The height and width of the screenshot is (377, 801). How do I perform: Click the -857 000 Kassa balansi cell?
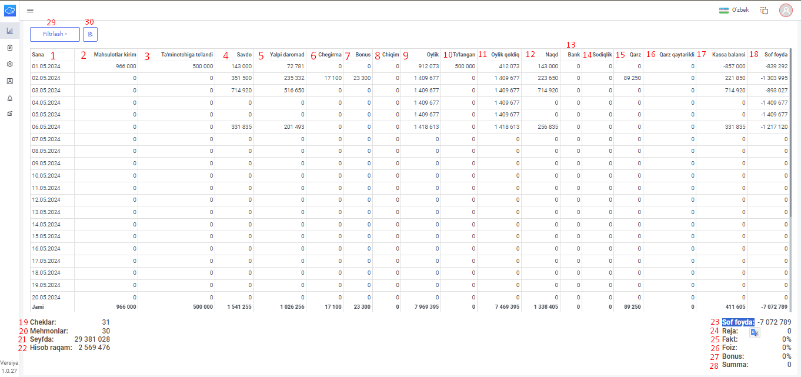click(735, 66)
